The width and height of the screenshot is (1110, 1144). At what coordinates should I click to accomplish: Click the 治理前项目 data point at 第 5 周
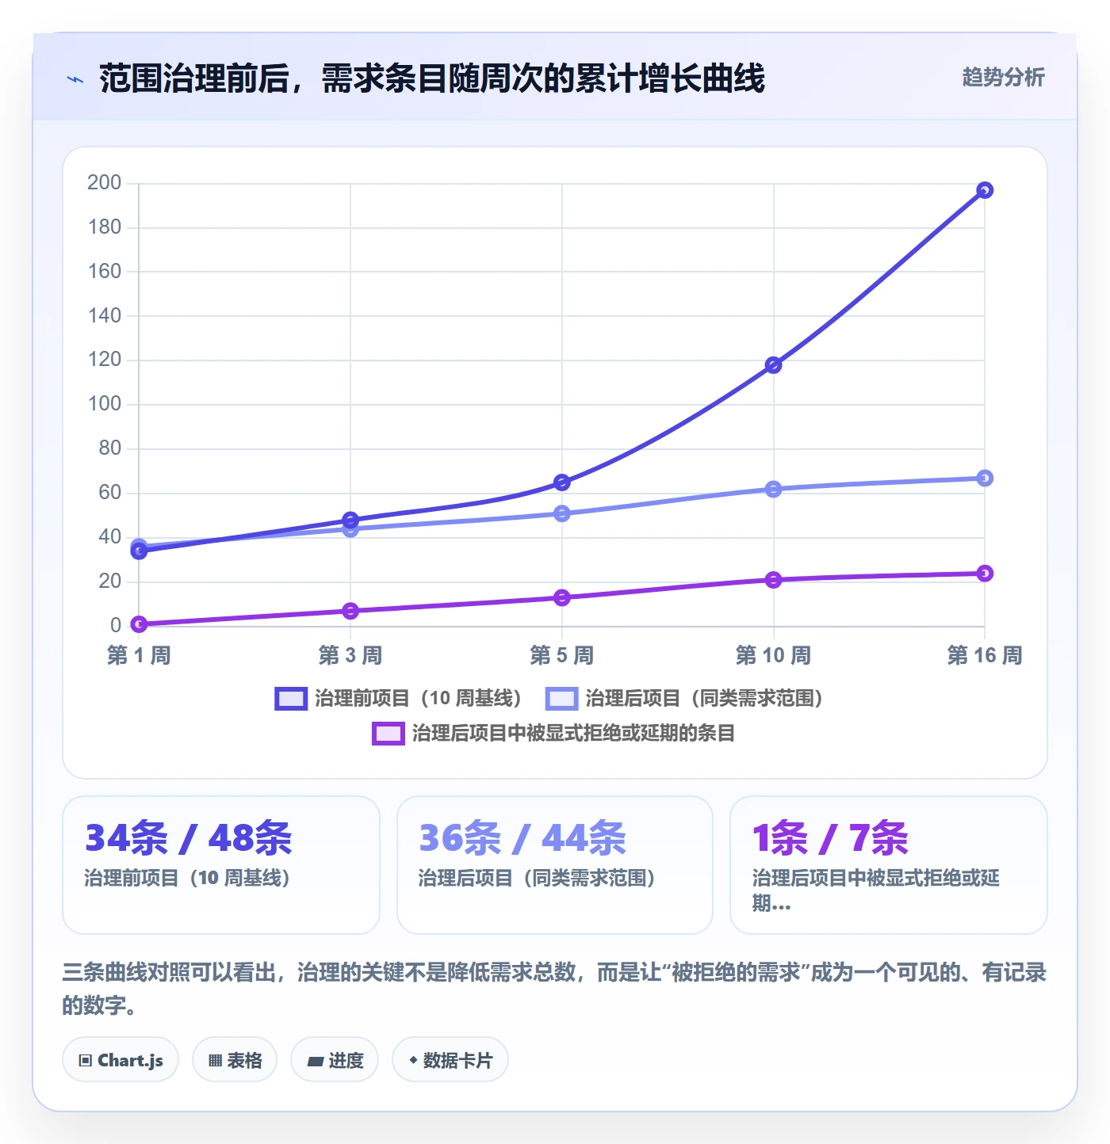[x=562, y=482]
